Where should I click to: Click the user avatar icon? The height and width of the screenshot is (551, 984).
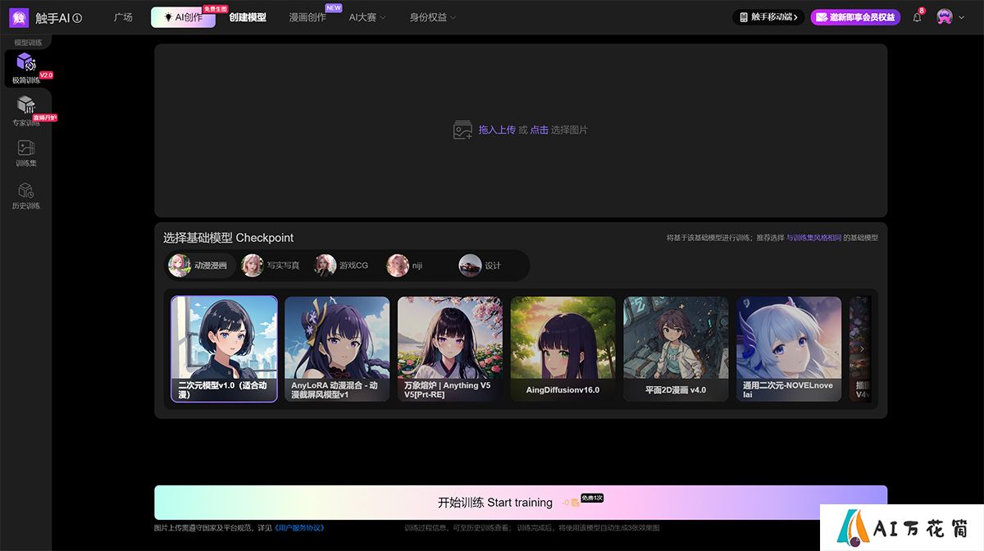click(x=945, y=17)
